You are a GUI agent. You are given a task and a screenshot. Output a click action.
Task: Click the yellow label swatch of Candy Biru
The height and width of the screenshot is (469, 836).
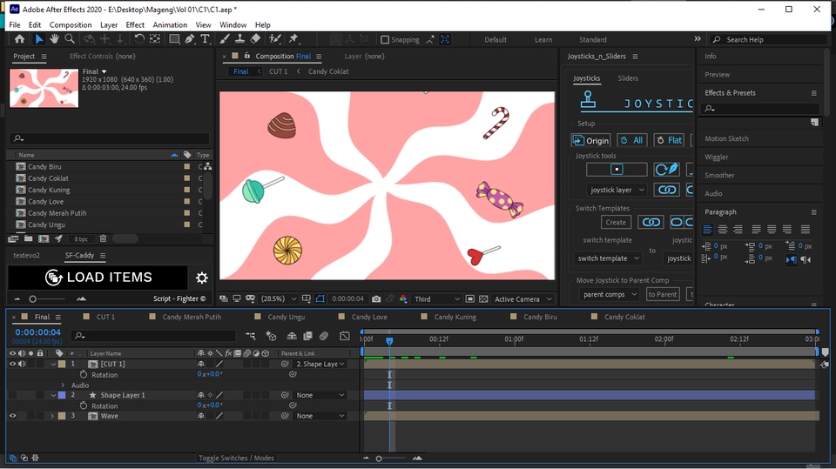pyautogui.click(x=186, y=166)
